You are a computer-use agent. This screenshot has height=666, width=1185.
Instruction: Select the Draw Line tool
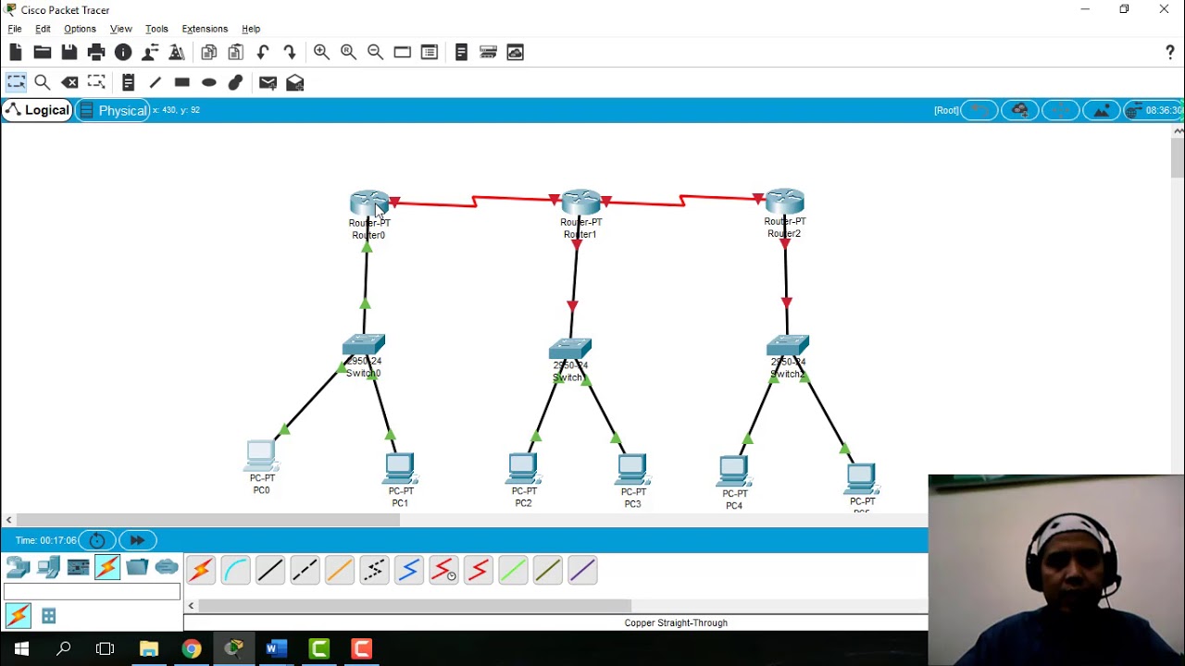[156, 83]
